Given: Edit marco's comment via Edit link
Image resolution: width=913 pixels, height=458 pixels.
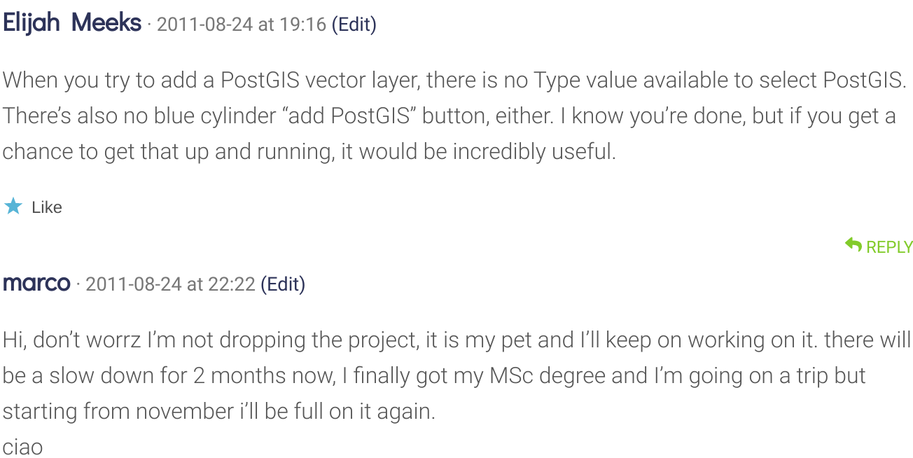Looking at the screenshot, I should (x=283, y=284).
